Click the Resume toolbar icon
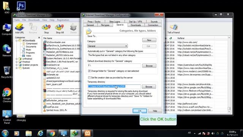This screenshot has height=137, width=243. [x=33, y=29]
